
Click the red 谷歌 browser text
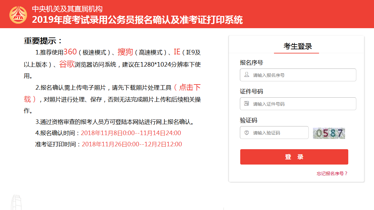pyautogui.click(x=67, y=64)
